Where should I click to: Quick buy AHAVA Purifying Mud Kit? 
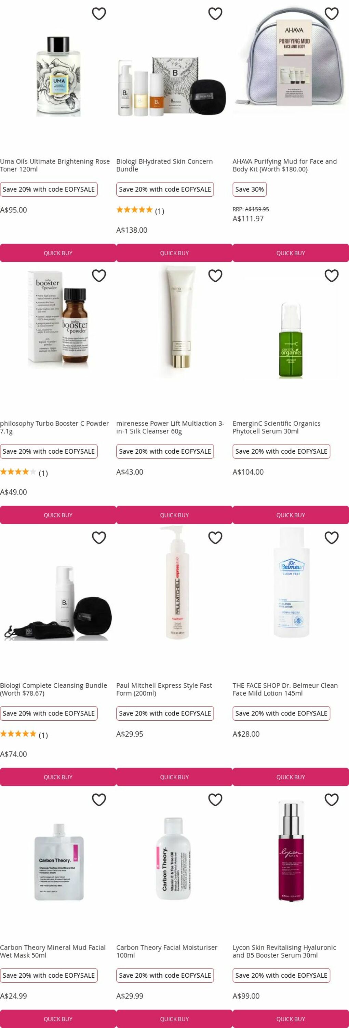pyautogui.click(x=291, y=253)
